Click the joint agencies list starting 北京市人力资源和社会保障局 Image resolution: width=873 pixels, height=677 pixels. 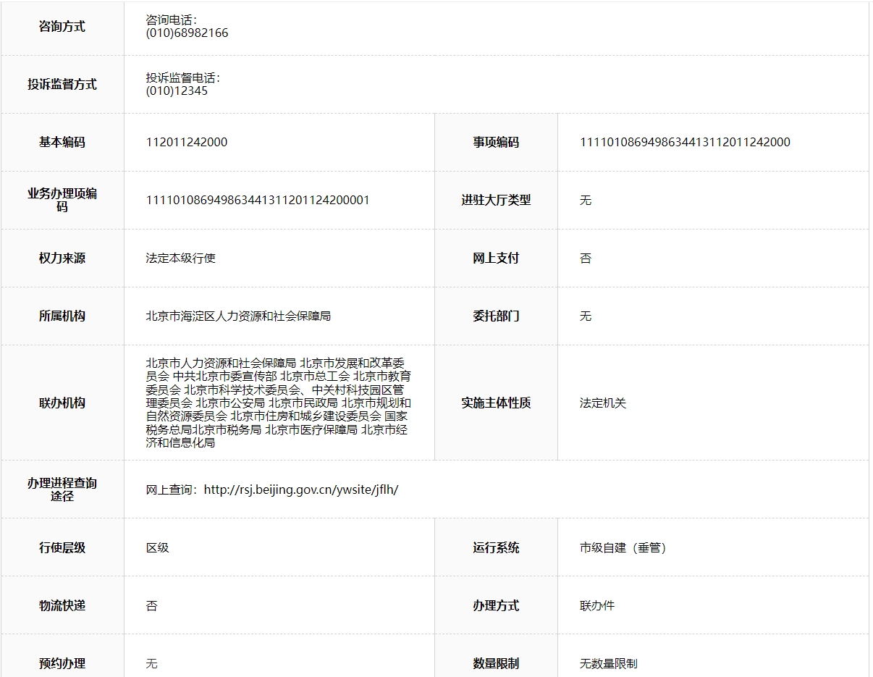pyautogui.click(x=279, y=403)
